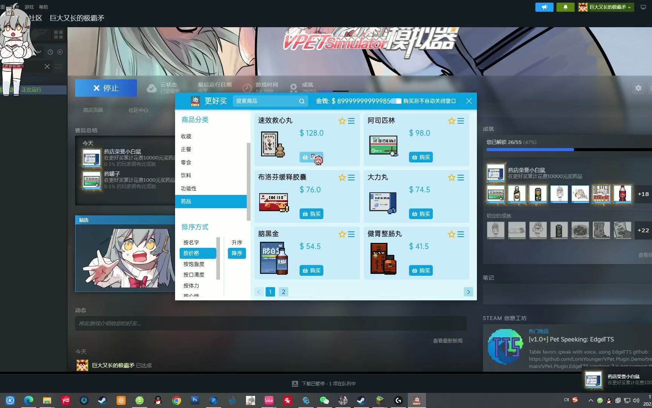
Task: Toggle 购买后不自动关闭窗口 switch
Action: [x=396, y=101]
